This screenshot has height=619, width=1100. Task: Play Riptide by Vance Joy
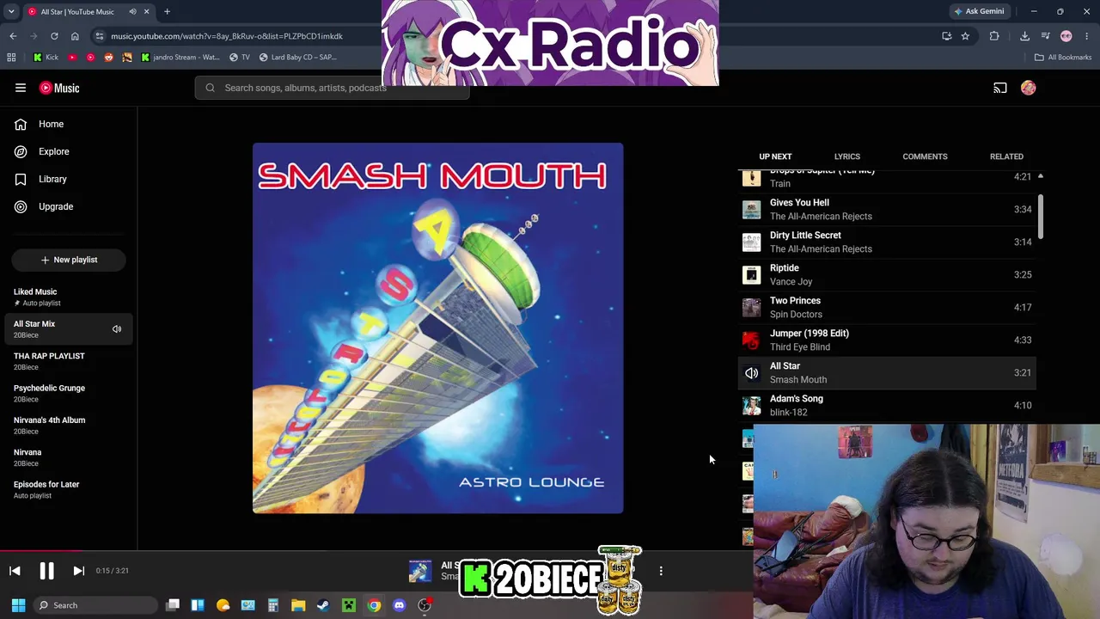[887, 274]
